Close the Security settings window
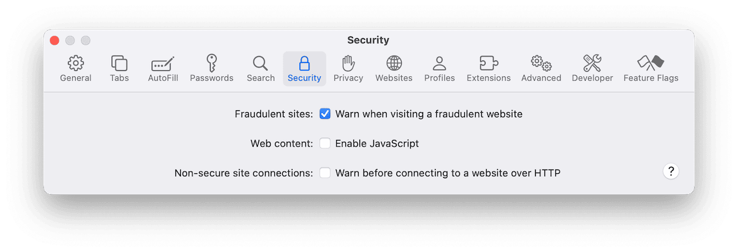Image resolution: width=738 pixels, height=252 pixels. pos(55,41)
